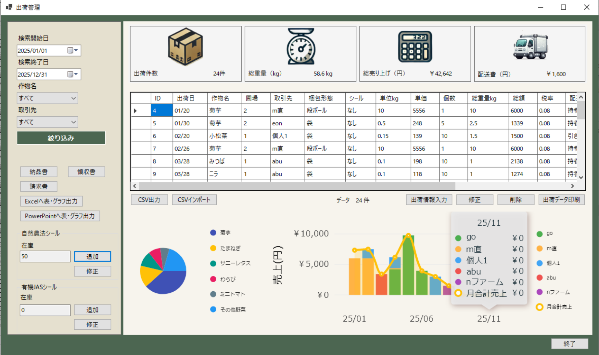Click the 出荷データ印刷 button
This screenshot has height=355, width=599.
[561, 199]
